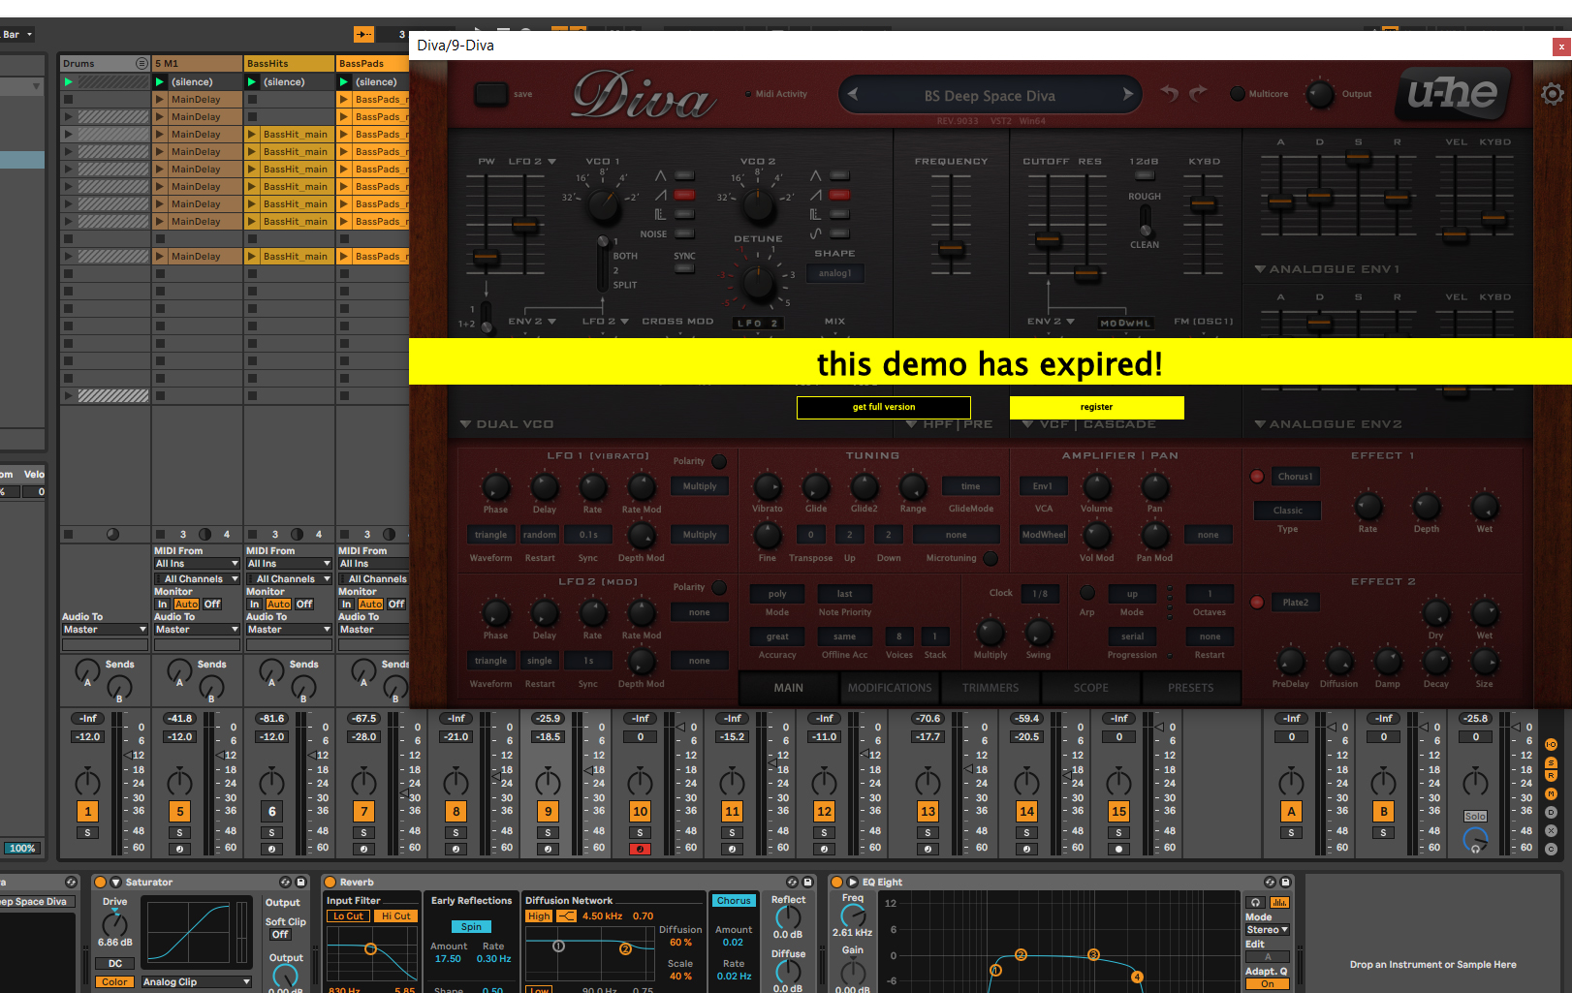1572x993 pixels.
Task: Open EQ Eight Stereo mode dropdown
Action: tap(1268, 930)
